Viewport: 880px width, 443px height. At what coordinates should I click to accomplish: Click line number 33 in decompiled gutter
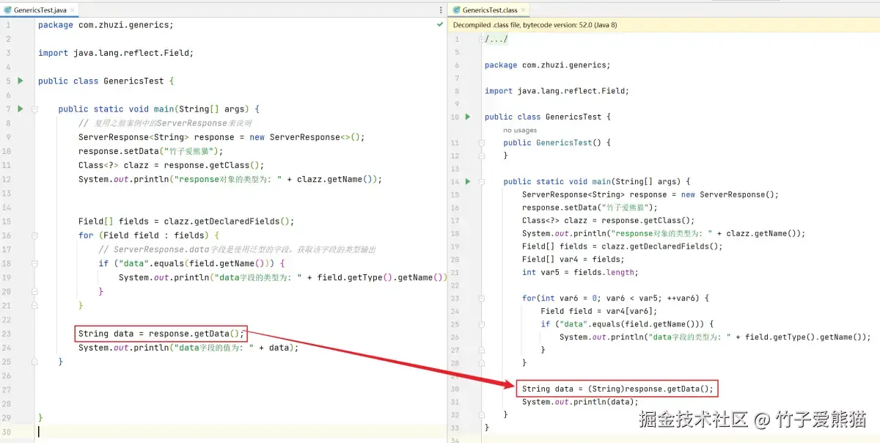[x=455, y=428]
